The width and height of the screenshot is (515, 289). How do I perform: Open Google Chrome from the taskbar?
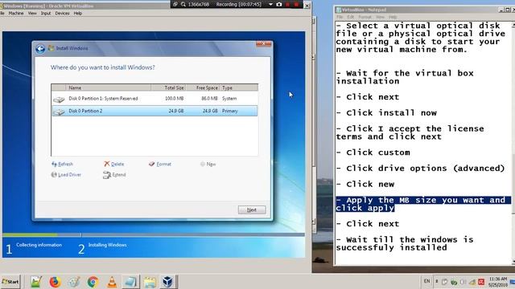coord(93,282)
